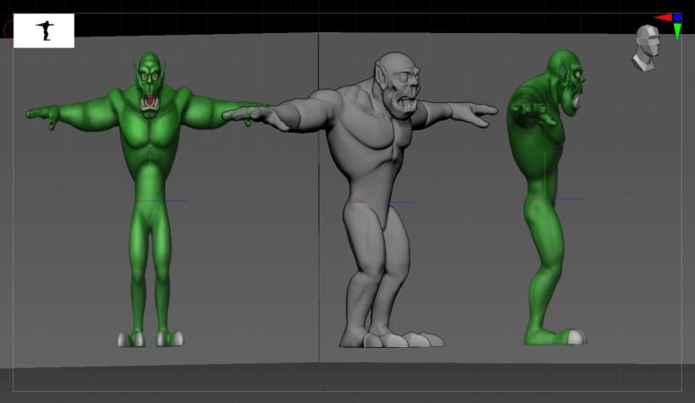Image resolution: width=695 pixels, height=403 pixels.
Task: Click the red X-axis cone in CamView
Action: [x=664, y=18]
